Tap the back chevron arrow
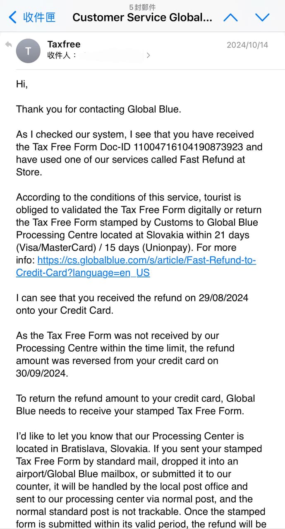Image resolution: width=285 pixels, height=529 pixels. click(x=13, y=17)
